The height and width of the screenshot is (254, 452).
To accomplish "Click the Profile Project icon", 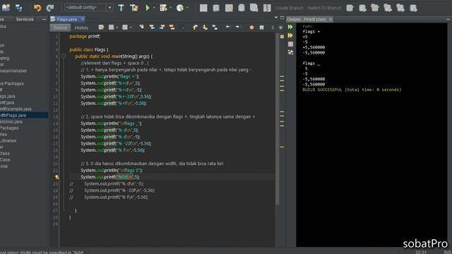I will click(x=180, y=8).
